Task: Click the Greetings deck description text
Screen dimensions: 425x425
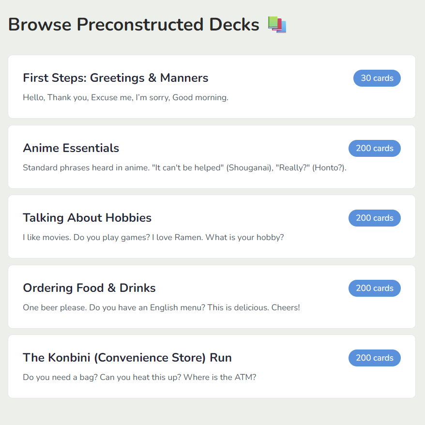Action: (125, 98)
